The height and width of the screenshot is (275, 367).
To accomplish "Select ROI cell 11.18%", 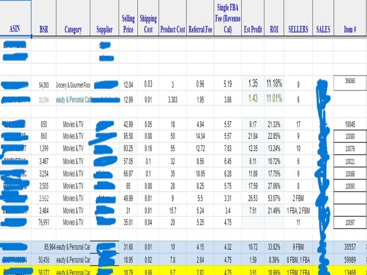I will pyautogui.click(x=274, y=83).
